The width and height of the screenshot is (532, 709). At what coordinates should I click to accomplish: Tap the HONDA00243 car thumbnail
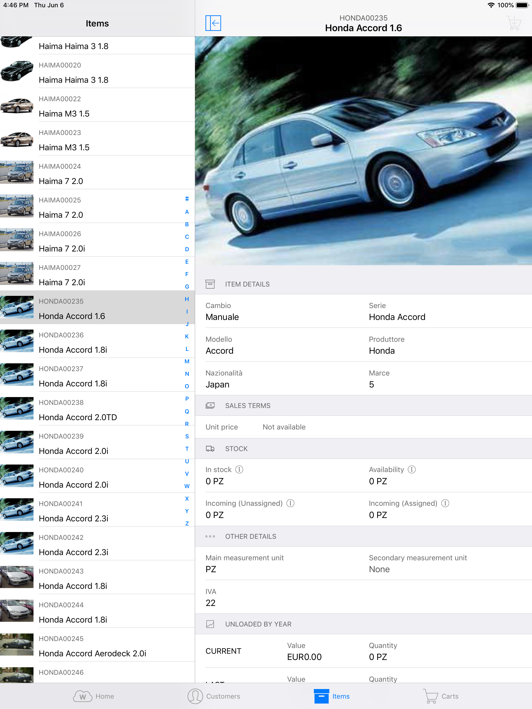[17, 577]
